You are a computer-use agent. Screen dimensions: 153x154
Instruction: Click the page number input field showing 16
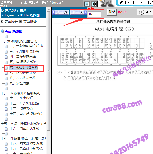coord(94,14)
